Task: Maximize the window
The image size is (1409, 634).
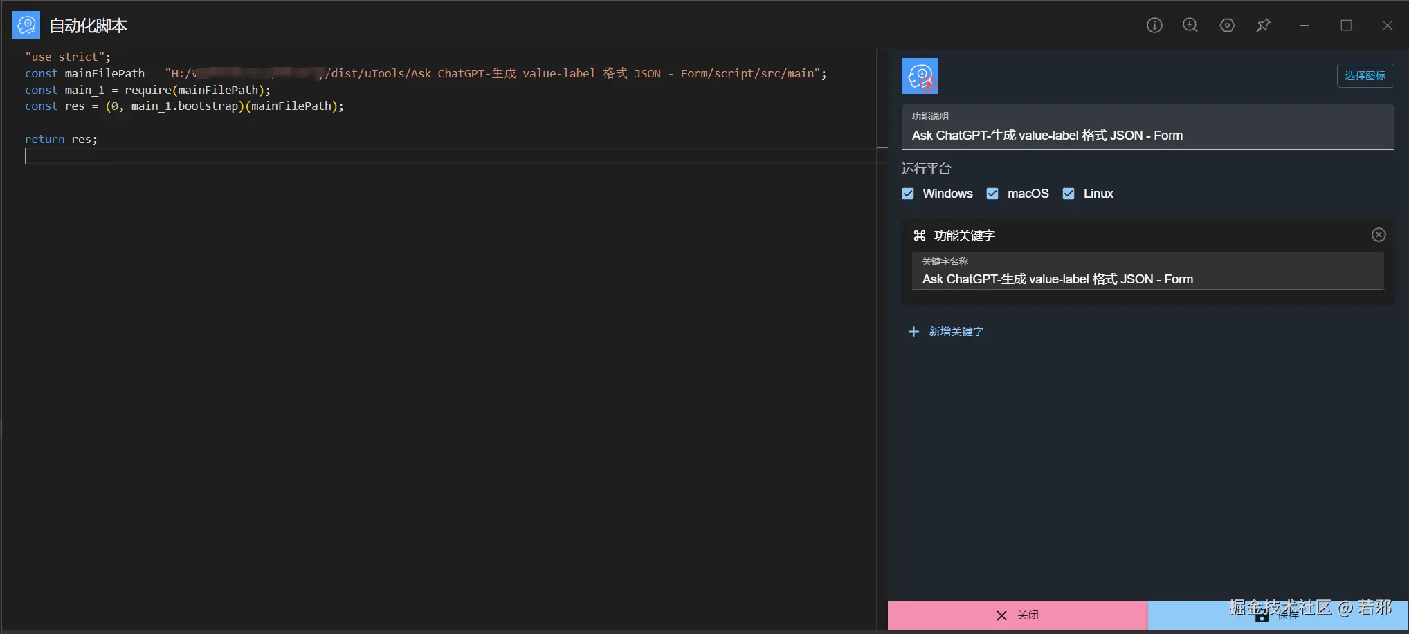Action: pyautogui.click(x=1346, y=26)
